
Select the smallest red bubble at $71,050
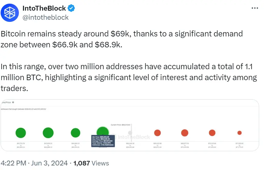coord(239,133)
